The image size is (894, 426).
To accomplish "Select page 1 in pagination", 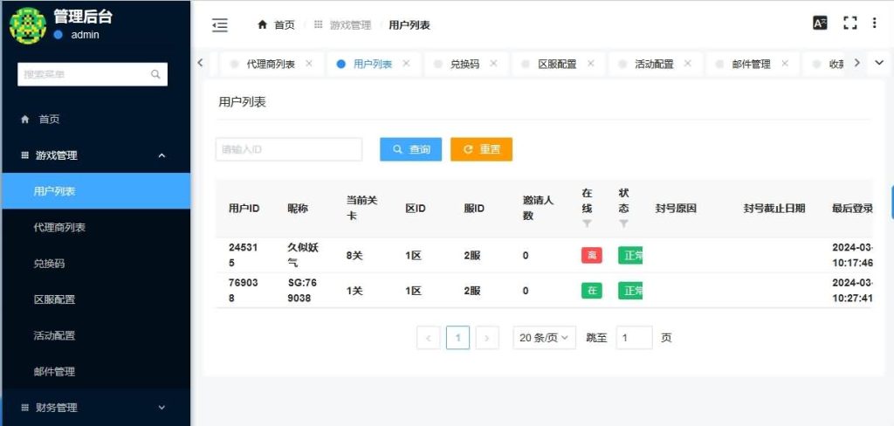I will point(457,338).
